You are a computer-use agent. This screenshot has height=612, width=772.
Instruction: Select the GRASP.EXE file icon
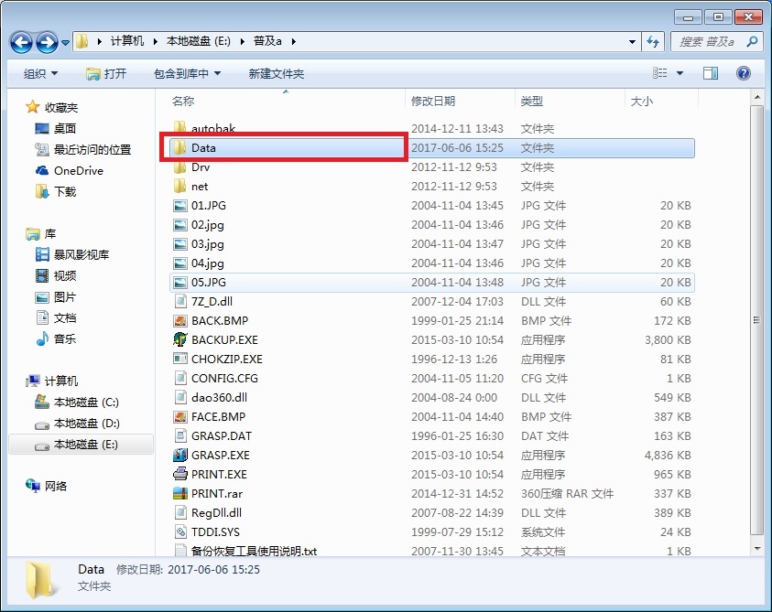pyautogui.click(x=180, y=456)
